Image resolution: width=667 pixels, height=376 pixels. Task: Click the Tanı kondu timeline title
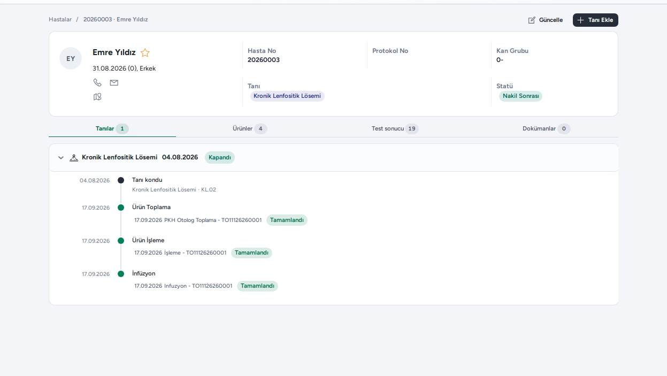tap(147, 180)
